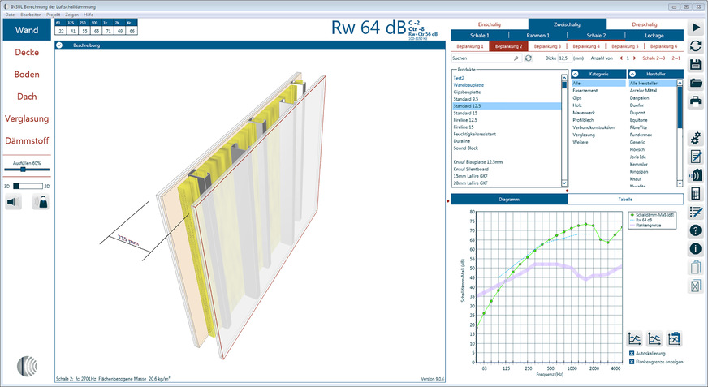Click the calculate play arrow icon
Screen dimensions: 708x387
point(696,27)
